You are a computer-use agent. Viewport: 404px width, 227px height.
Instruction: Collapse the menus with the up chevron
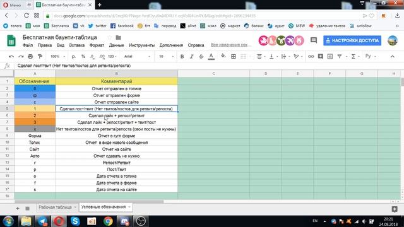pos(393,56)
